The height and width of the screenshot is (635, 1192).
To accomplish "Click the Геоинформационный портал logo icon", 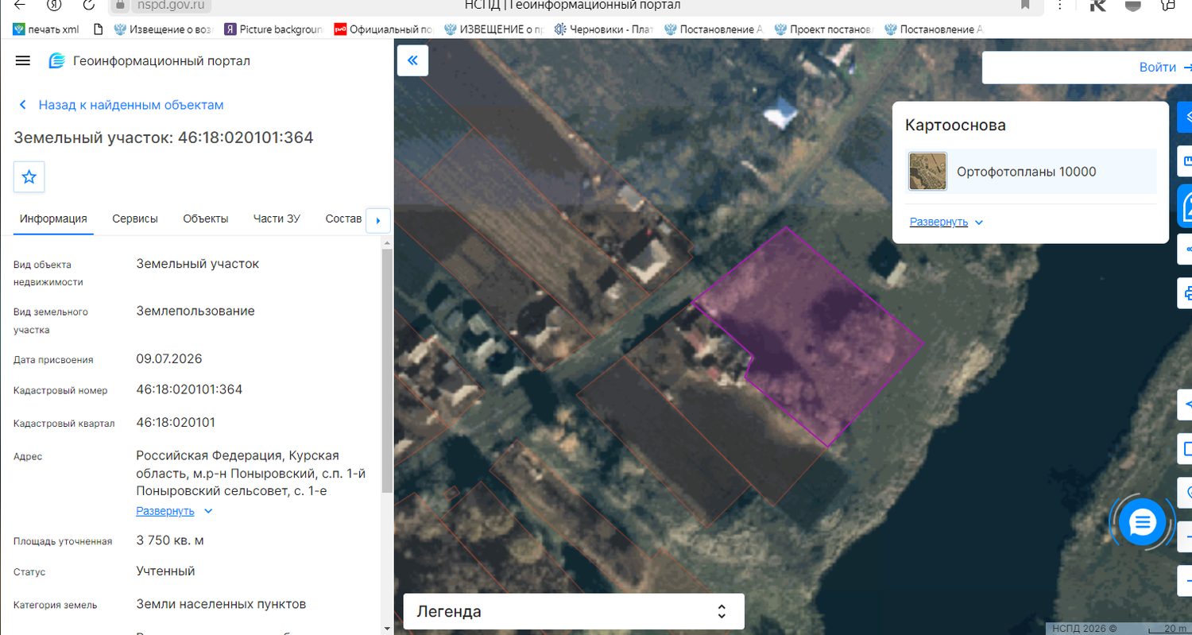I will (56, 60).
